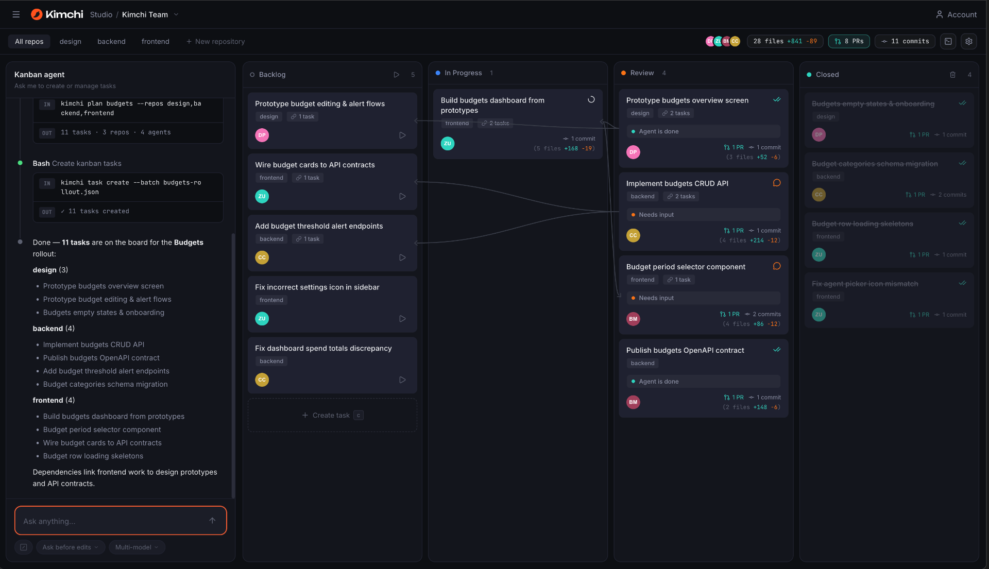Click checkmark on Budget row loading skeletons
Viewport: 989px width, 569px height.
tap(962, 223)
